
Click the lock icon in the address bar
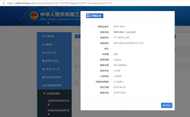tap(4, 3)
